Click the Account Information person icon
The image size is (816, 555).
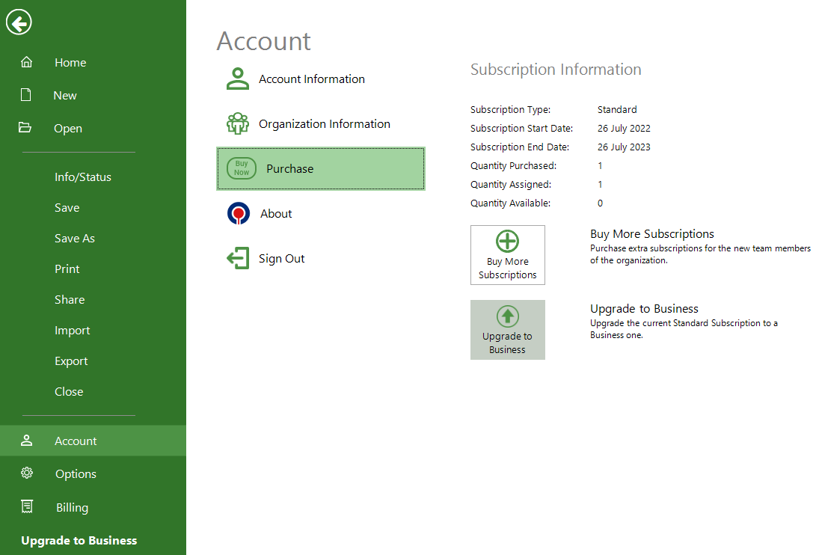click(x=238, y=79)
